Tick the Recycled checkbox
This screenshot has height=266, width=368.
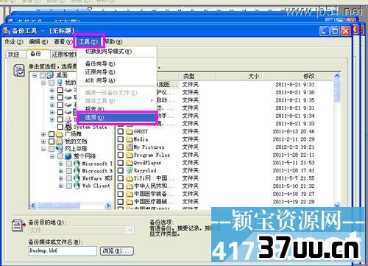click(x=121, y=170)
